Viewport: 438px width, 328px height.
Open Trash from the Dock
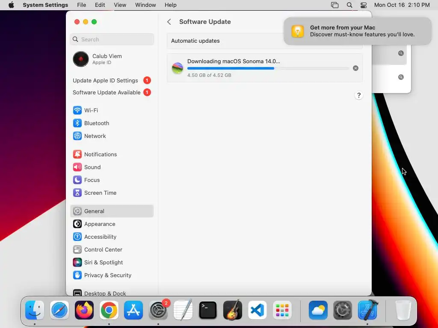403,310
